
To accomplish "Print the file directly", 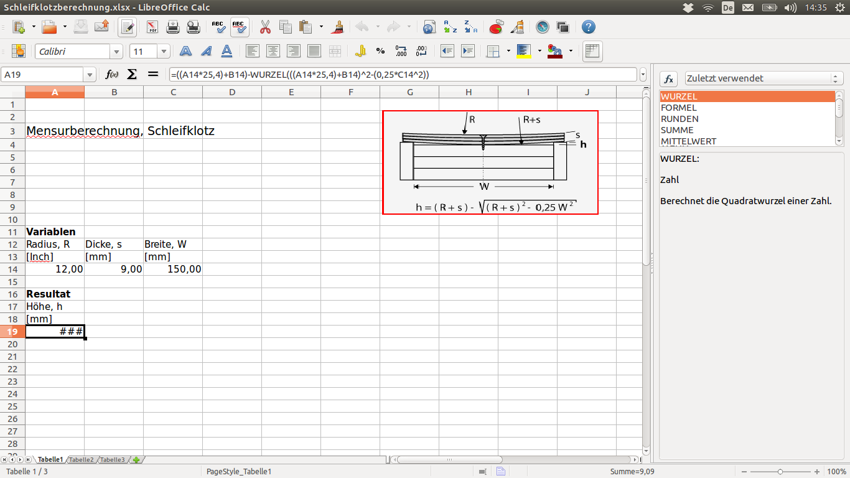I will click(x=173, y=27).
